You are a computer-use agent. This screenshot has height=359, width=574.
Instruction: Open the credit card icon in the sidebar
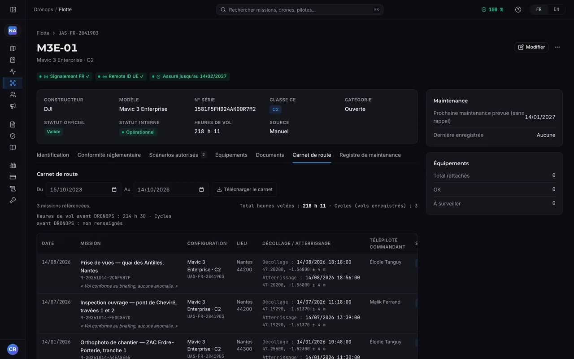tap(13, 177)
